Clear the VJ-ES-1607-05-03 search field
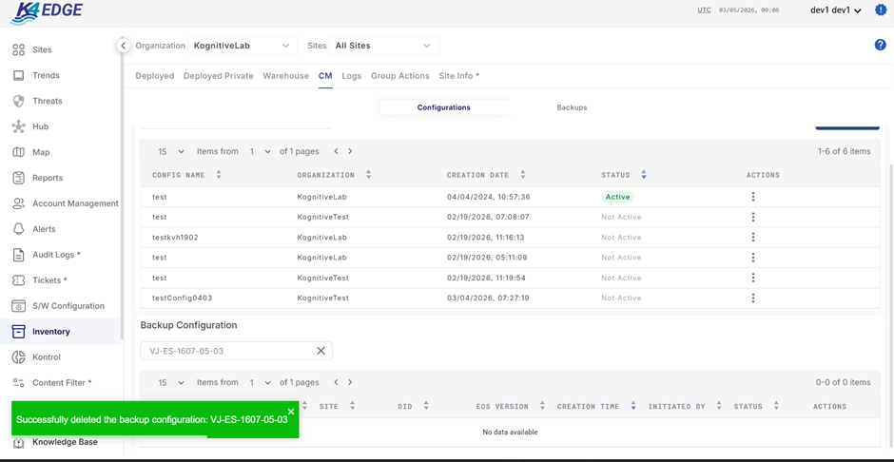Screen dimensions: 894x462 (321, 351)
